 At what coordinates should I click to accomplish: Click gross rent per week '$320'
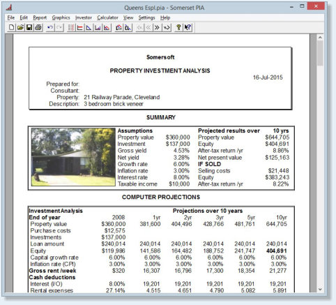point(119,271)
